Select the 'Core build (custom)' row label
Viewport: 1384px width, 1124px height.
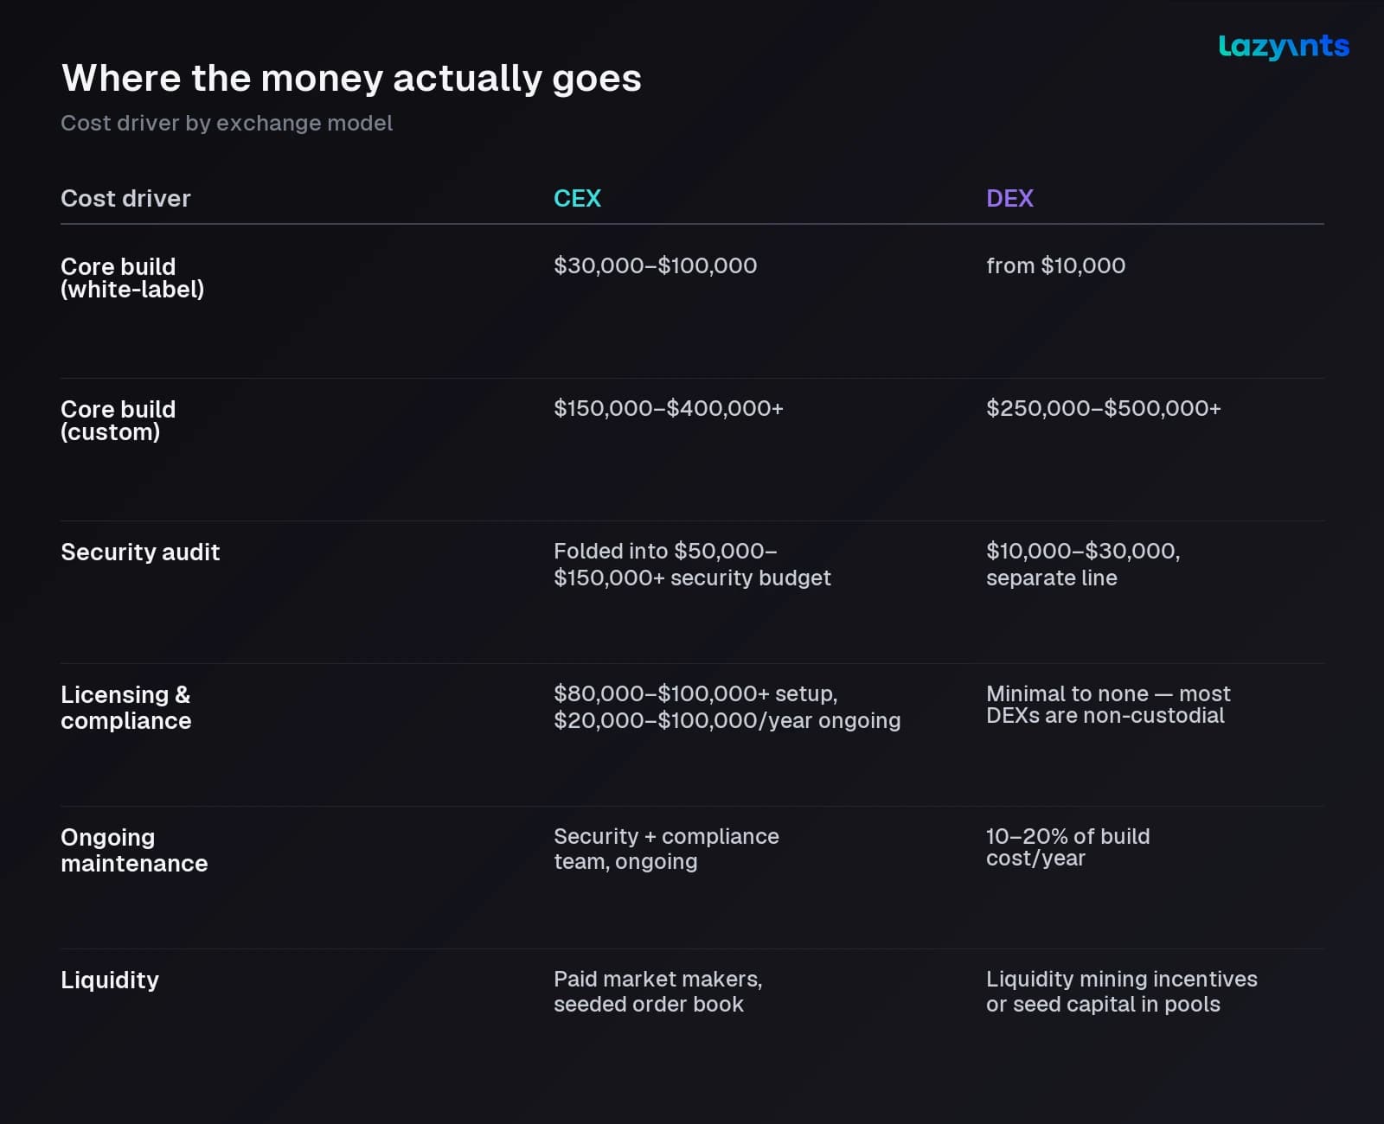pos(118,420)
